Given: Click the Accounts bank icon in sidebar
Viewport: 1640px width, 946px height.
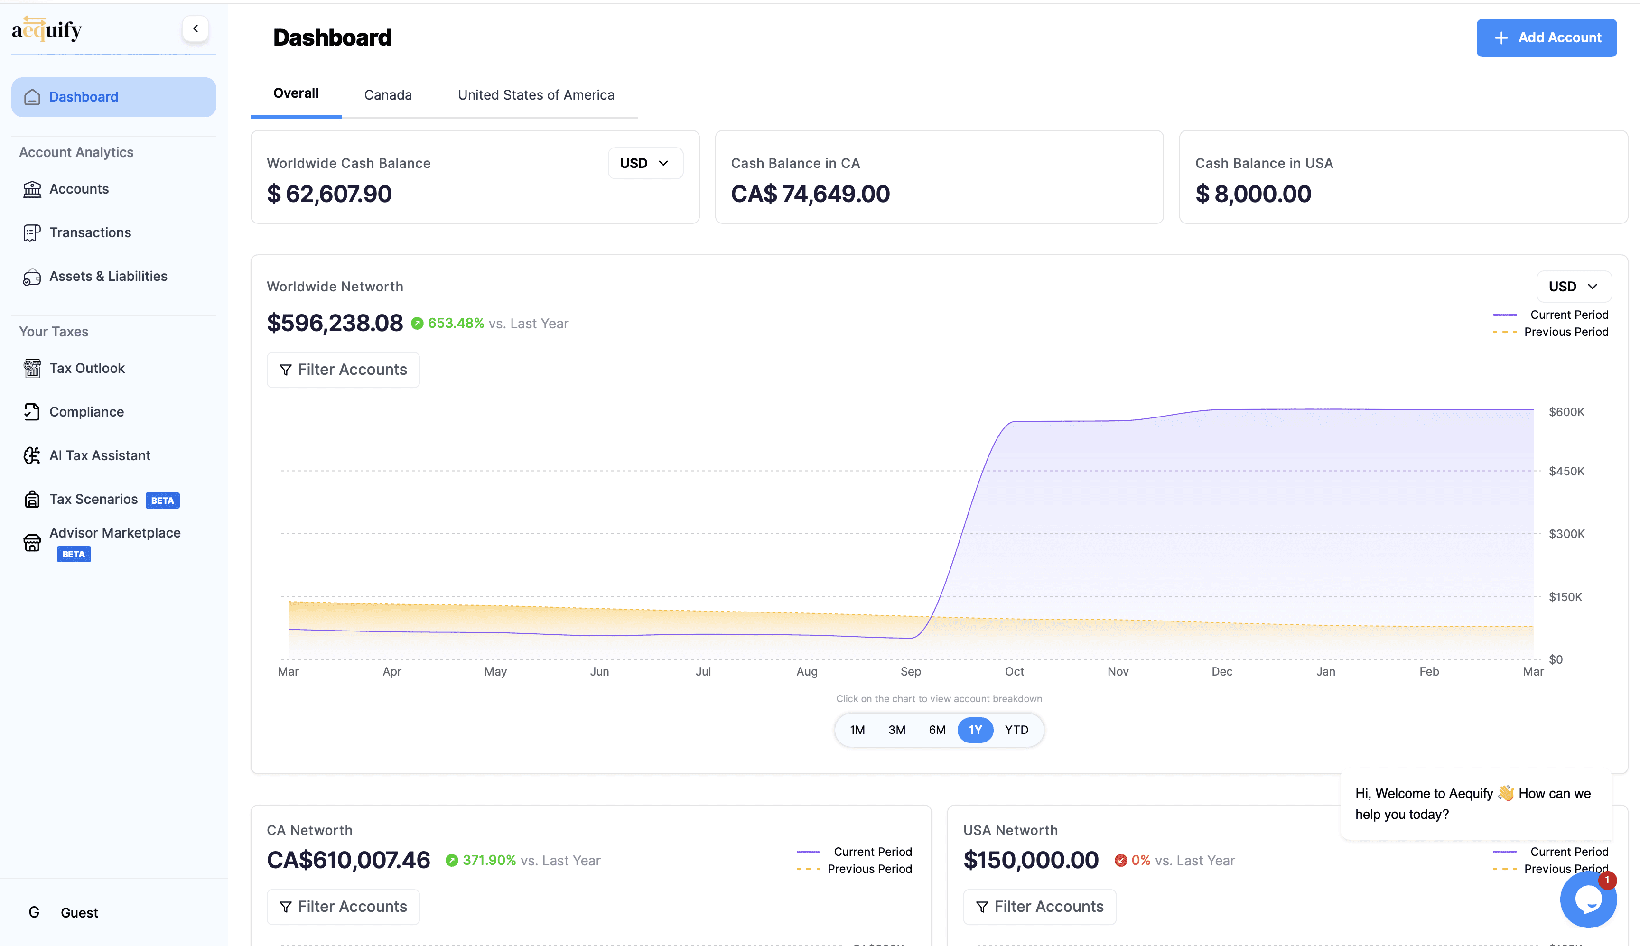Looking at the screenshot, I should coord(32,189).
